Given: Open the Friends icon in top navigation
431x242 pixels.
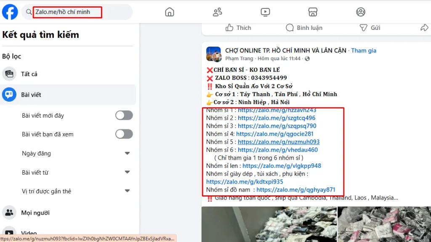Looking at the screenshot, I should pos(217,12).
